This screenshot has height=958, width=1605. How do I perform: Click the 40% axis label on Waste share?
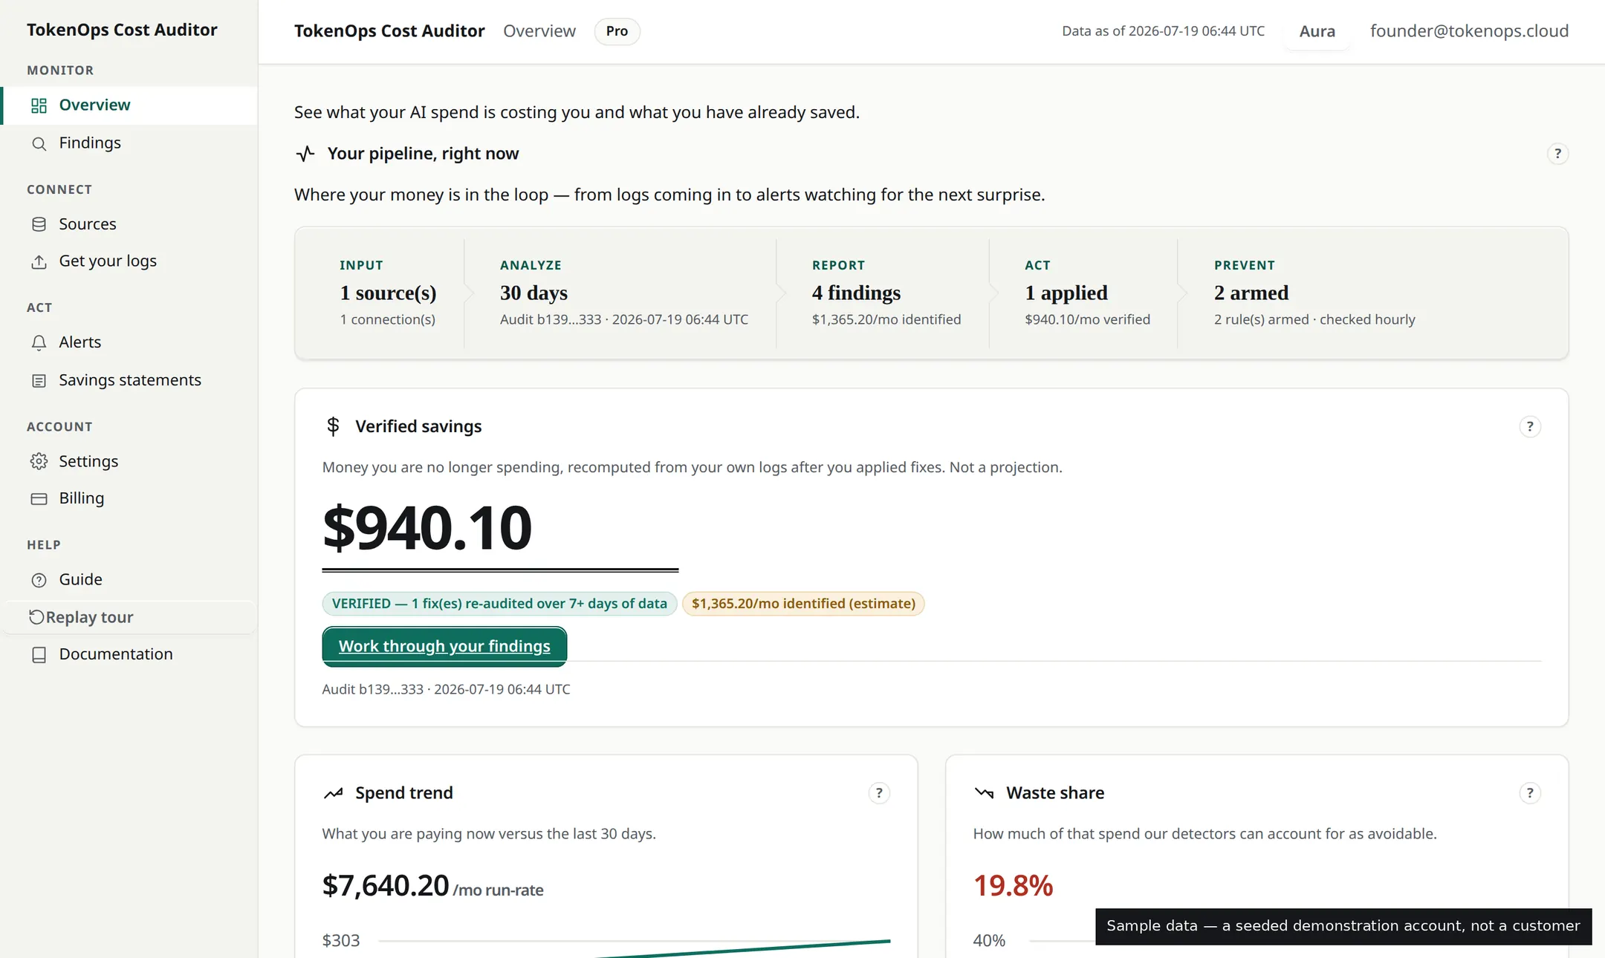pos(989,941)
